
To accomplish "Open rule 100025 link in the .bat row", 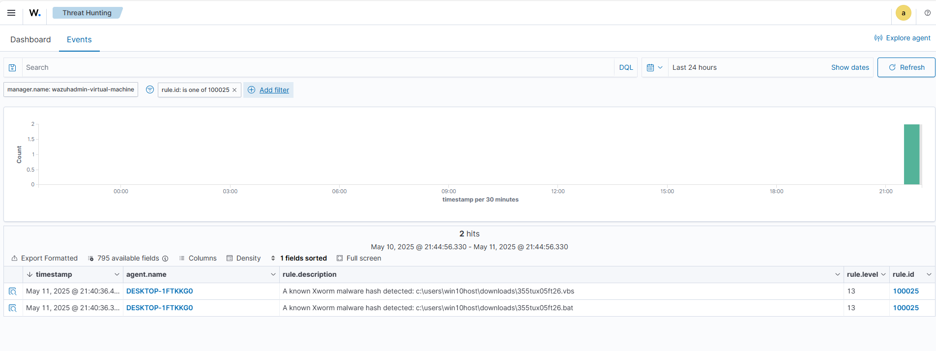I will [x=906, y=308].
